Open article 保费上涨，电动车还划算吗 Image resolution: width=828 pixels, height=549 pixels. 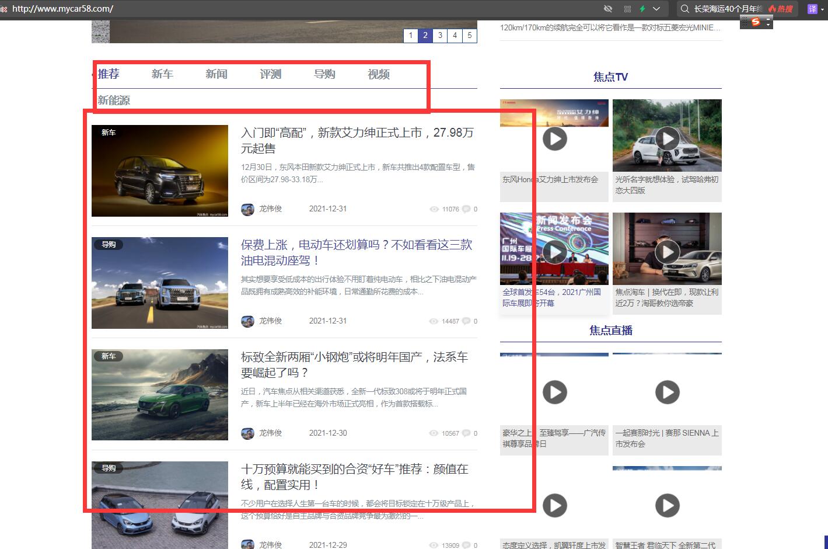point(357,252)
